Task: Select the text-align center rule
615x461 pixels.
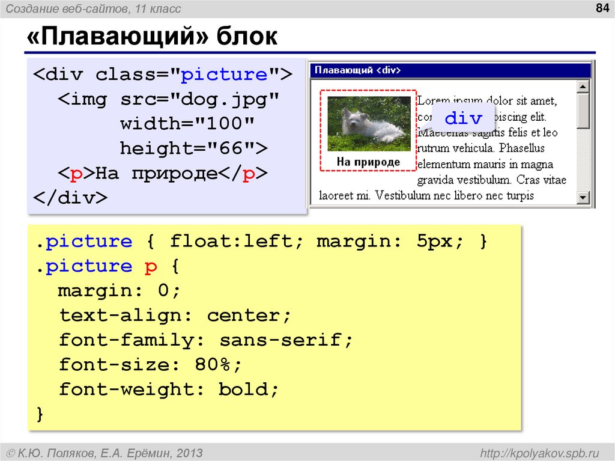Action: click(175, 315)
